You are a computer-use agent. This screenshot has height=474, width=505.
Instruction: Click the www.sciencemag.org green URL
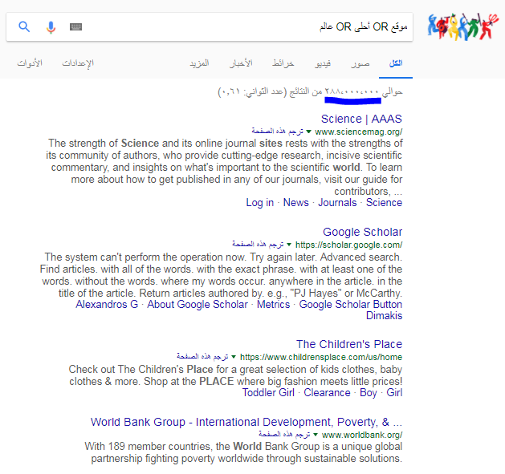[x=358, y=132]
